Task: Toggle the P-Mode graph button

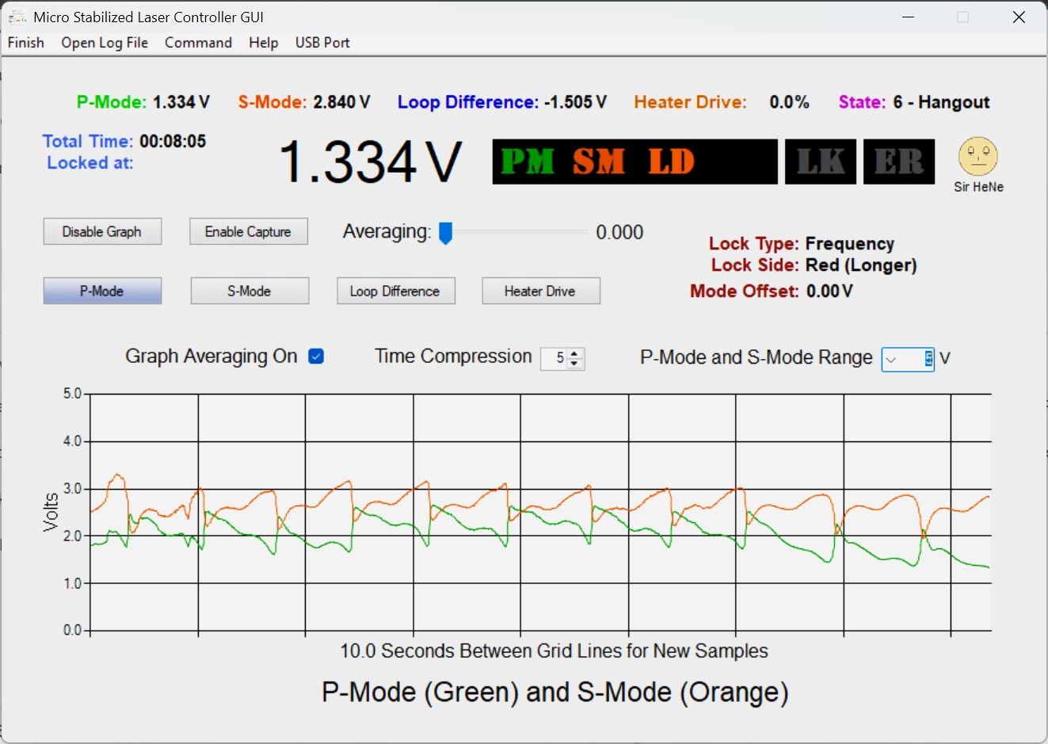Action: (102, 291)
